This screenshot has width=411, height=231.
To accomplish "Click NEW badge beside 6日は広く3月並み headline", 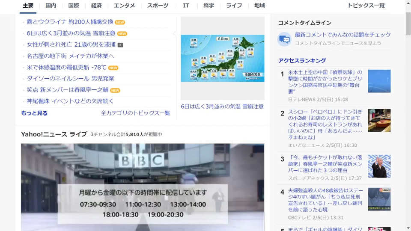I will click(x=122, y=33).
